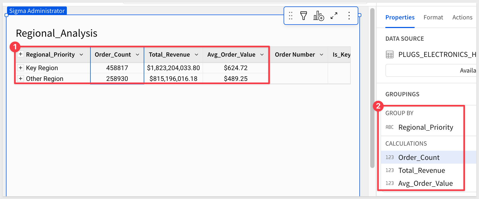Open the Avg_Order_Value column dropdown arrow
The width and height of the screenshot is (479, 199).
point(262,55)
